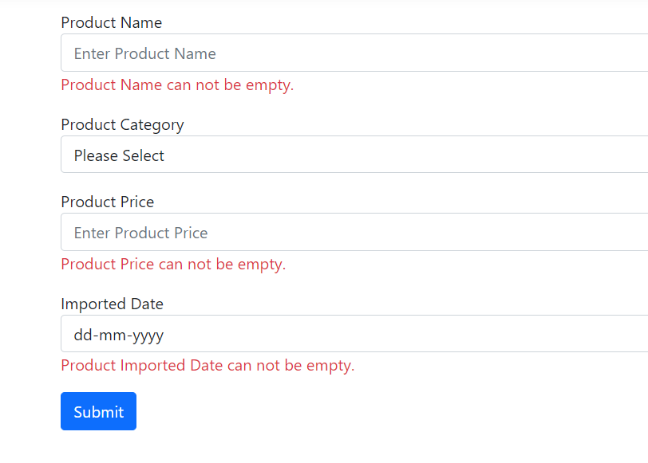Click the "Enter Product Price" placeholder text
The height and width of the screenshot is (463, 648).
(140, 233)
